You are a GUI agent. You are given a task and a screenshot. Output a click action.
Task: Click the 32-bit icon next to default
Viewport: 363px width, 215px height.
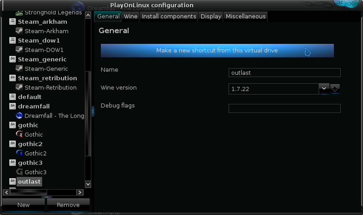pyautogui.click(x=12, y=97)
